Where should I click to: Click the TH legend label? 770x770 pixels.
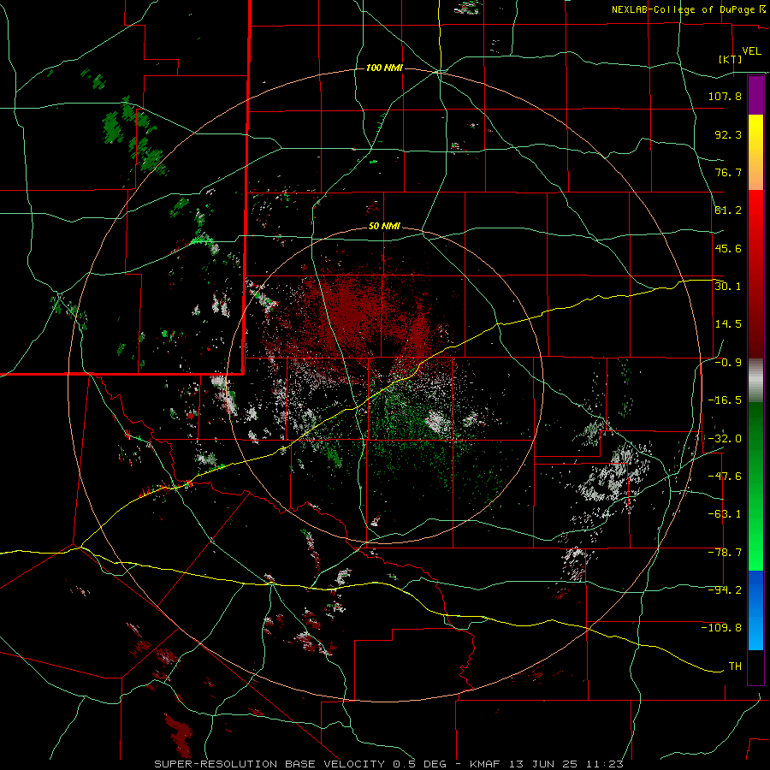click(x=735, y=666)
